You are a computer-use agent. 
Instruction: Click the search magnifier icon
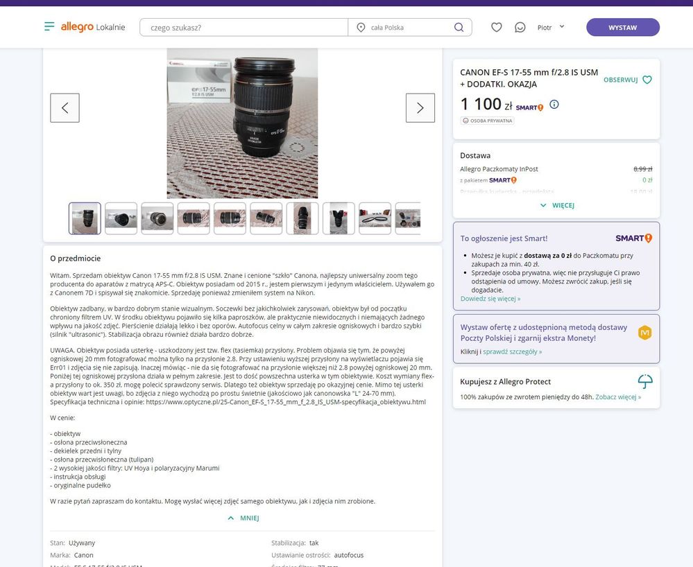coord(459,28)
